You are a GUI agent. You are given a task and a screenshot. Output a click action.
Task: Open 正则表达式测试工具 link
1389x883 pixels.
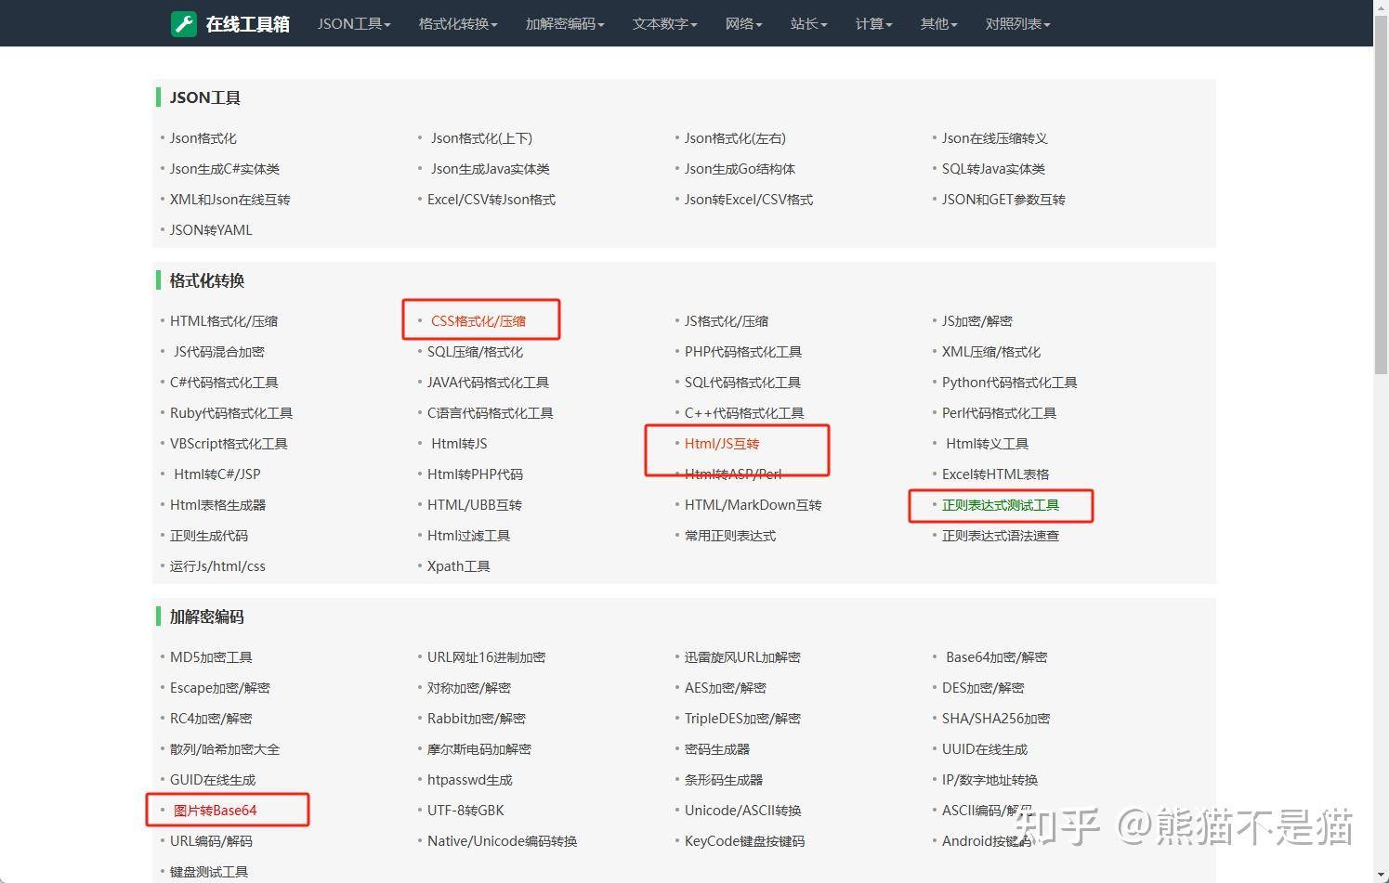click(x=1001, y=505)
